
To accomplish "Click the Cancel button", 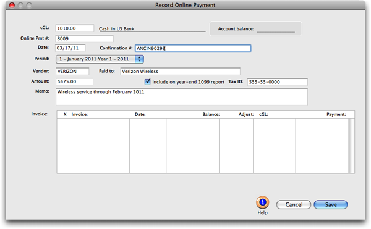I will click(x=294, y=204).
